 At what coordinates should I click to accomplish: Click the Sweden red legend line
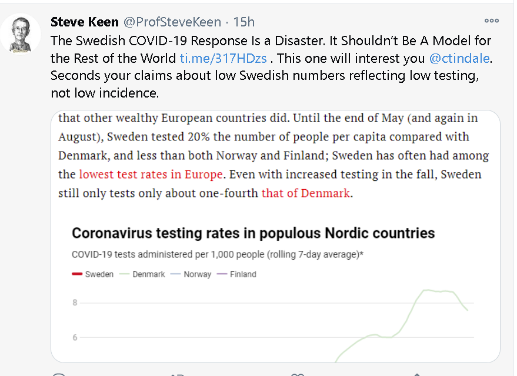pos(77,274)
